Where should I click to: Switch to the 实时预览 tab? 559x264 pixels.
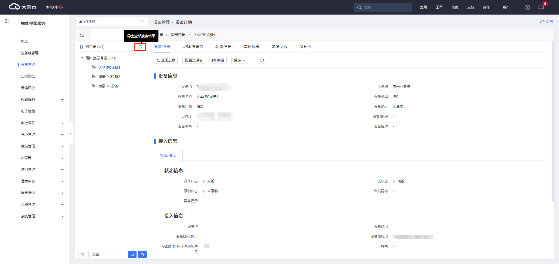coord(251,47)
